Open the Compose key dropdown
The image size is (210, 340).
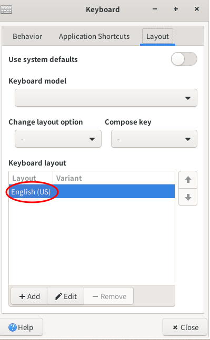point(154,139)
